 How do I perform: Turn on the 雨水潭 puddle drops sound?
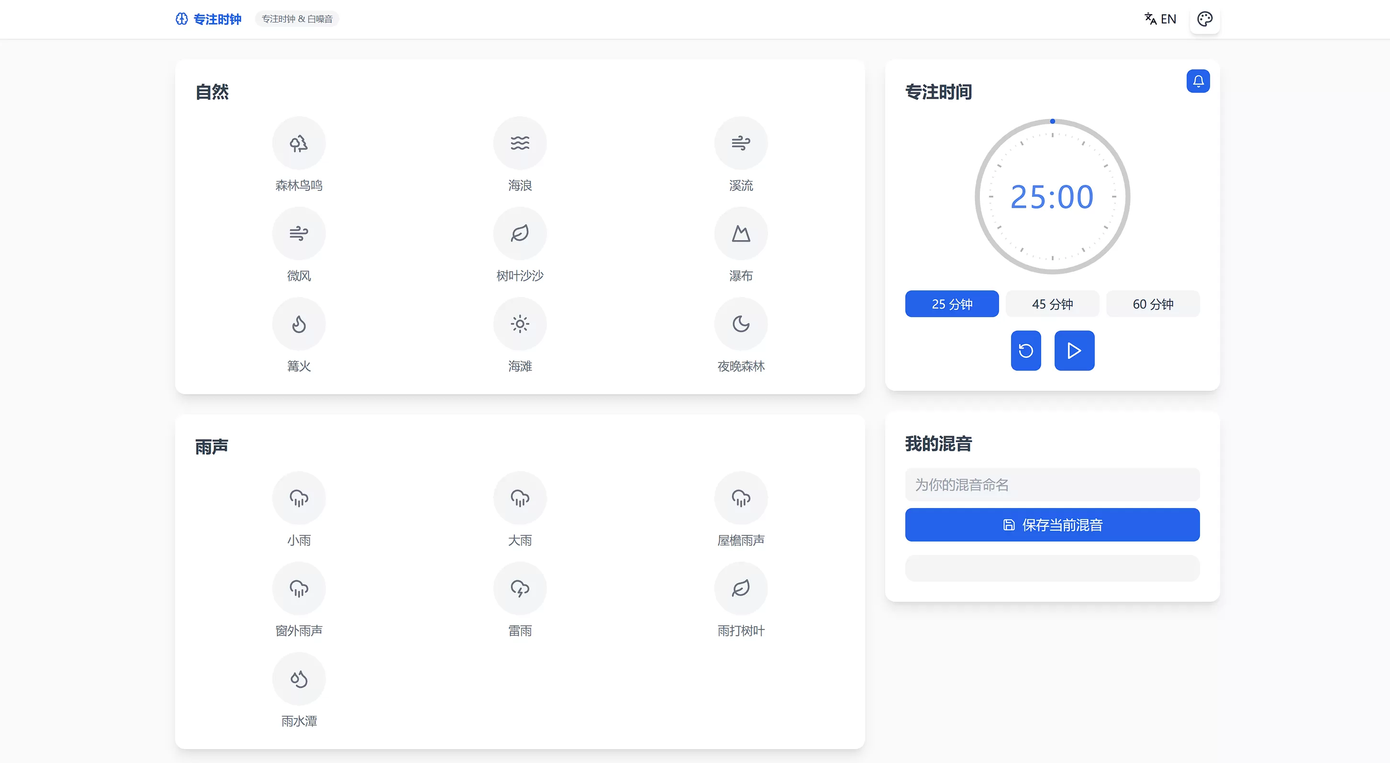pyautogui.click(x=299, y=678)
